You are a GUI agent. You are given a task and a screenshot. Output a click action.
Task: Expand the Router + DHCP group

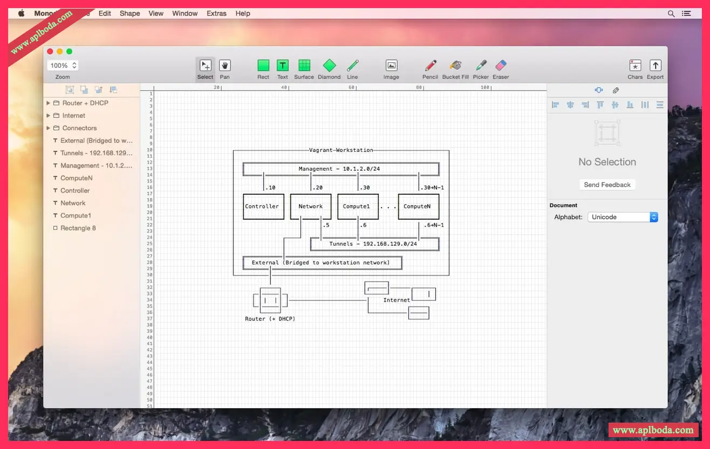click(x=49, y=103)
